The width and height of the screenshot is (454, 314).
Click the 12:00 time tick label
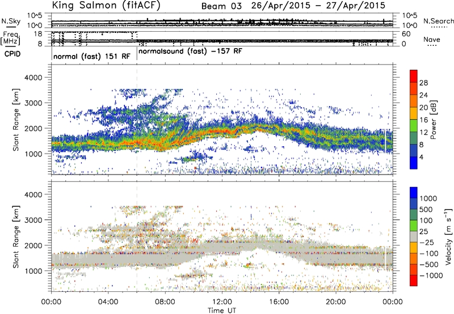222,302
